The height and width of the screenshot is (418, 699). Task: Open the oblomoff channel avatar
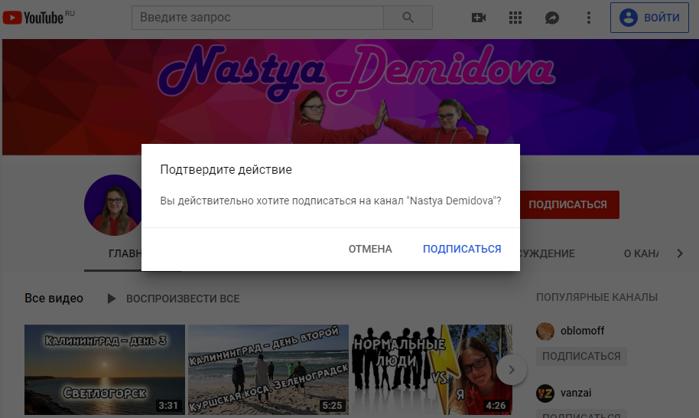coord(545,331)
